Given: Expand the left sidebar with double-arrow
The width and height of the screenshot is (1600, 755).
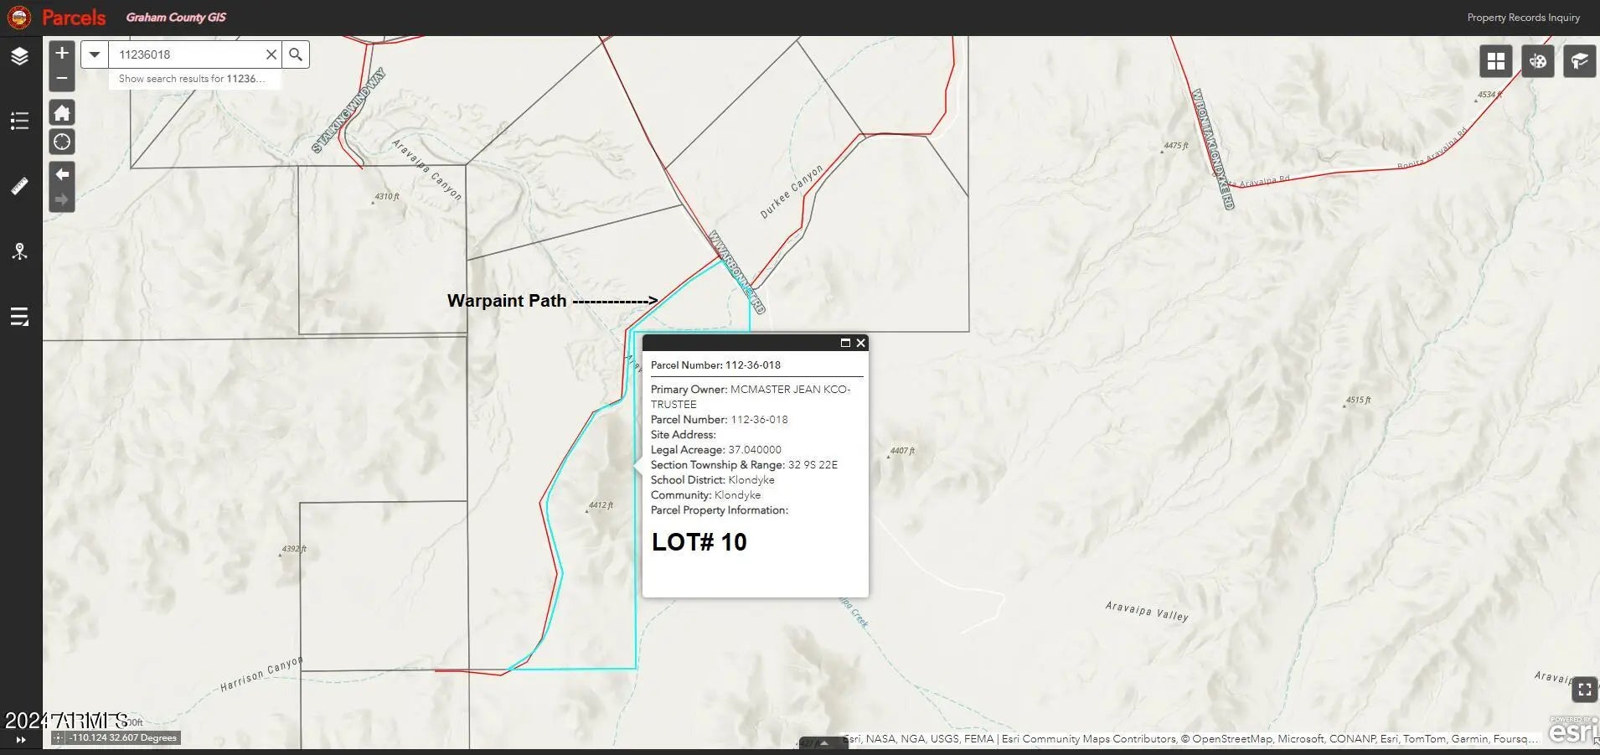Looking at the screenshot, I should click(21, 740).
